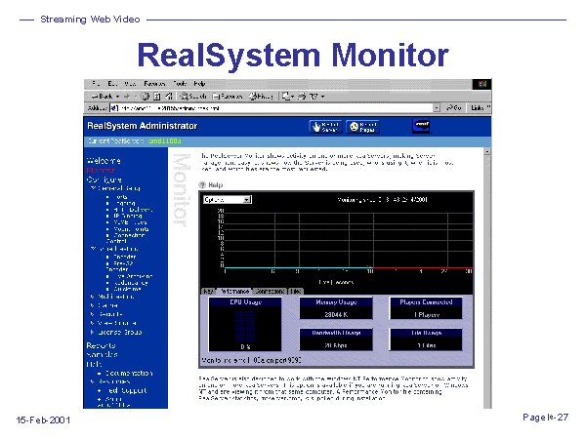
Task: Click the Search toolbar icon
Action: tap(191, 96)
